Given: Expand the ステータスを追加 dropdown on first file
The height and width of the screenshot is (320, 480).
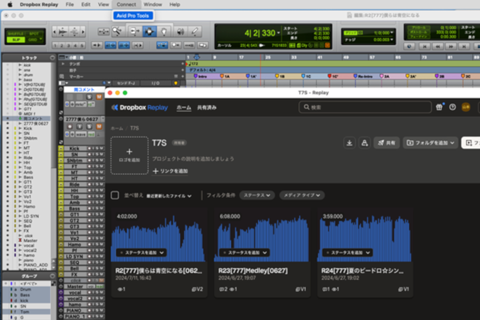Looking at the screenshot, I should coord(141,253).
